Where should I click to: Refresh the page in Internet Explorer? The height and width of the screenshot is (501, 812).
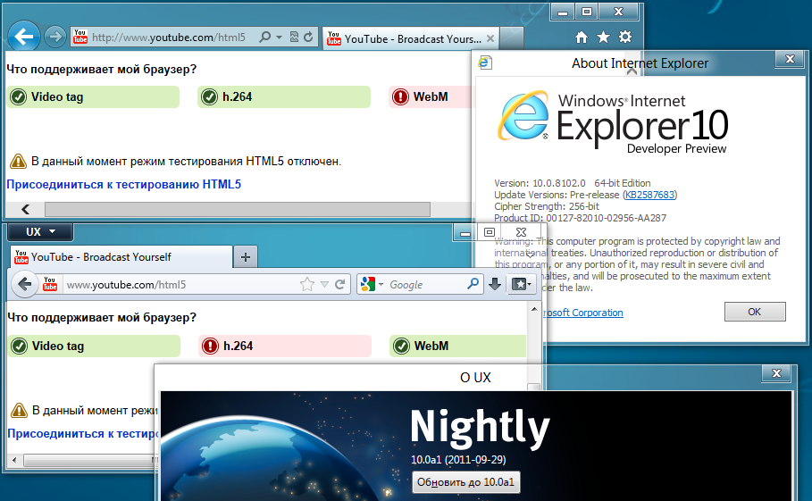click(x=309, y=37)
